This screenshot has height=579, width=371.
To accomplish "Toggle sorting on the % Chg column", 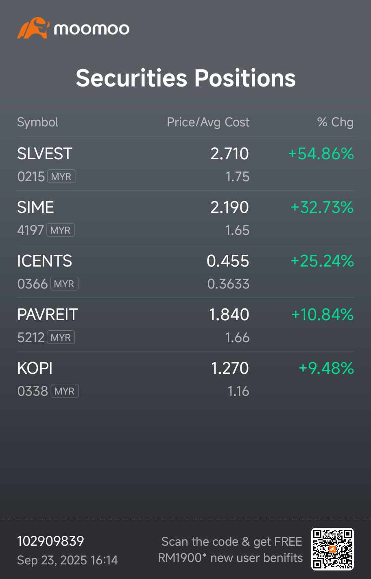I will tap(335, 122).
